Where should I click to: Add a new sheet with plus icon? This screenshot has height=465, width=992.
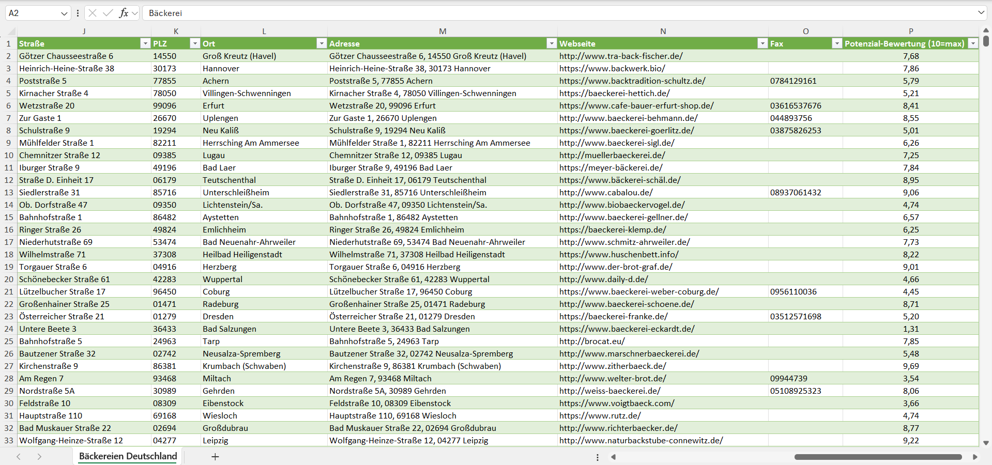click(x=215, y=457)
